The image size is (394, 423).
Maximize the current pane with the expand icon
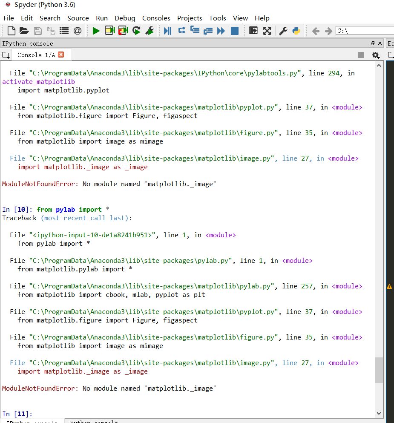(267, 31)
